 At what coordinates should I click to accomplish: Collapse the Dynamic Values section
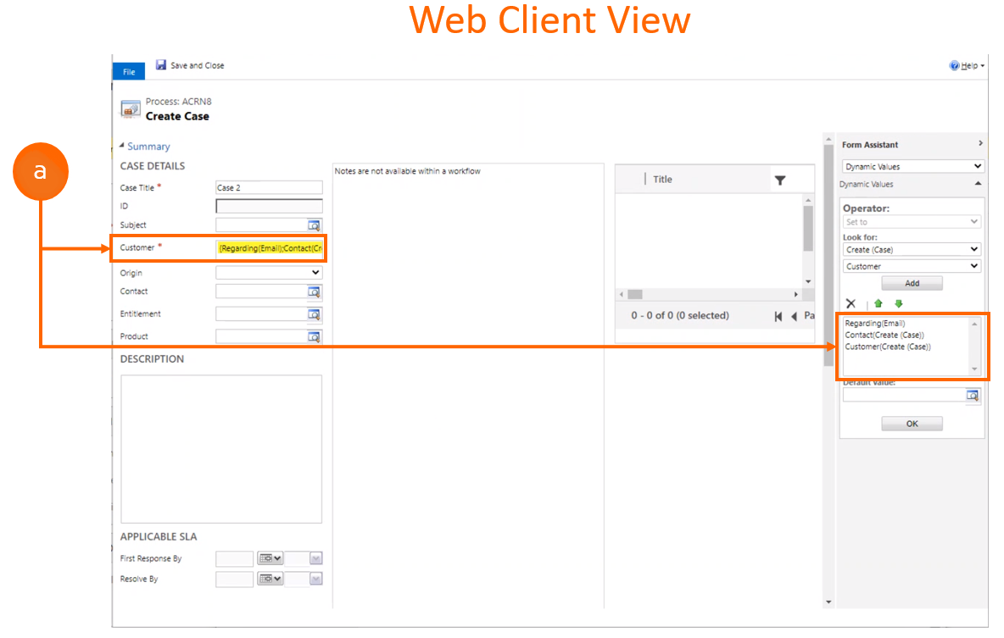978,184
